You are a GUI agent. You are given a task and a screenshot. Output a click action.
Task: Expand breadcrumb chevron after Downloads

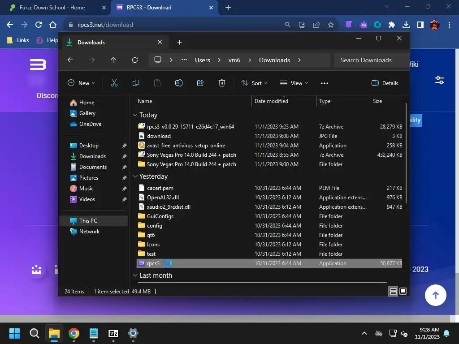(299, 60)
